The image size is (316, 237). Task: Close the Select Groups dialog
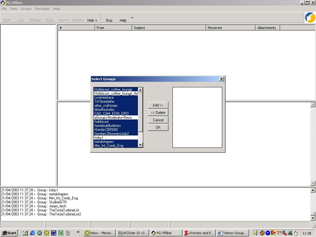(221, 79)
